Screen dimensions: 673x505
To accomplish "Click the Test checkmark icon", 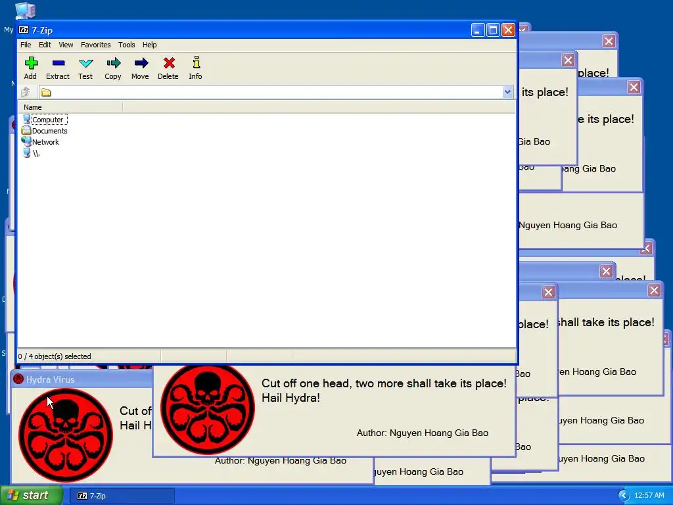I will tap(86, 64).
